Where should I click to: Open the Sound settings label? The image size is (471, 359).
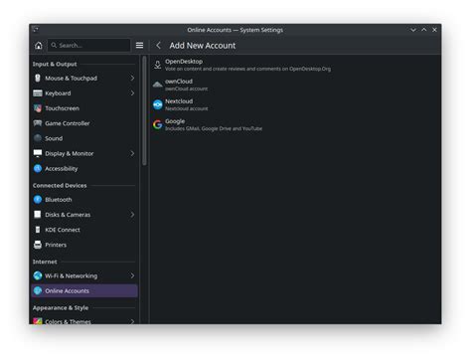tap(54, 138)
